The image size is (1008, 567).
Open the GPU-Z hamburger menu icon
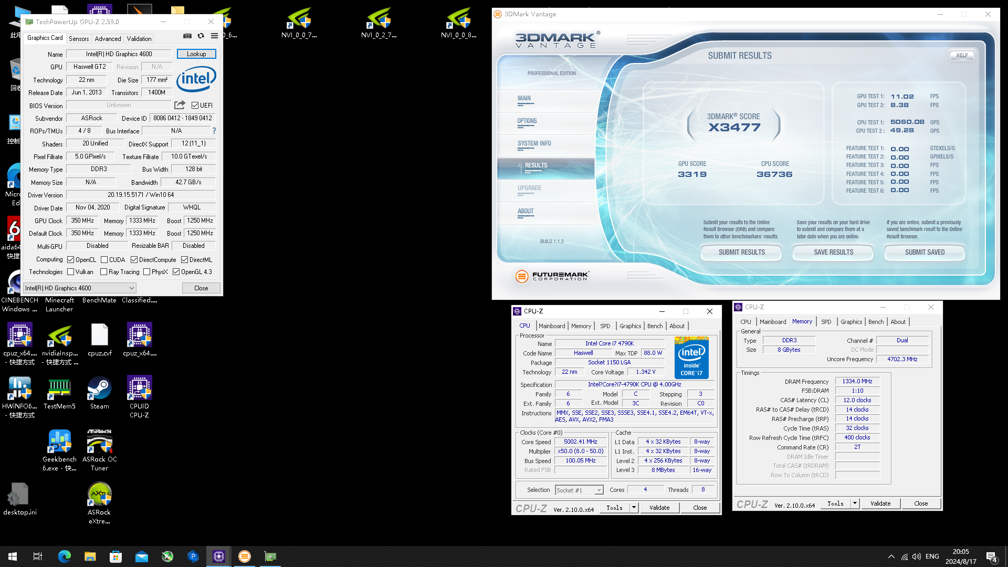coord(214,36)
